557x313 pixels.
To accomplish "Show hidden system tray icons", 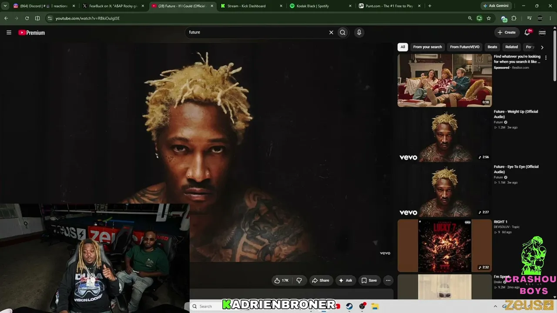I will click(x=495, y=306).
